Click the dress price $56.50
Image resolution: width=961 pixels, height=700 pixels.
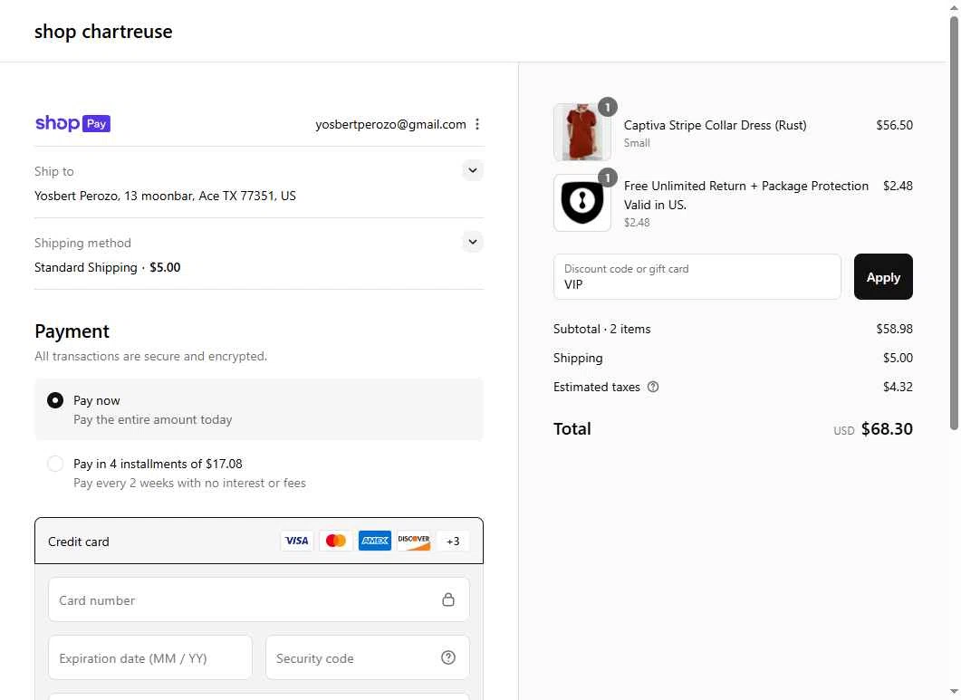pos(894,125)
